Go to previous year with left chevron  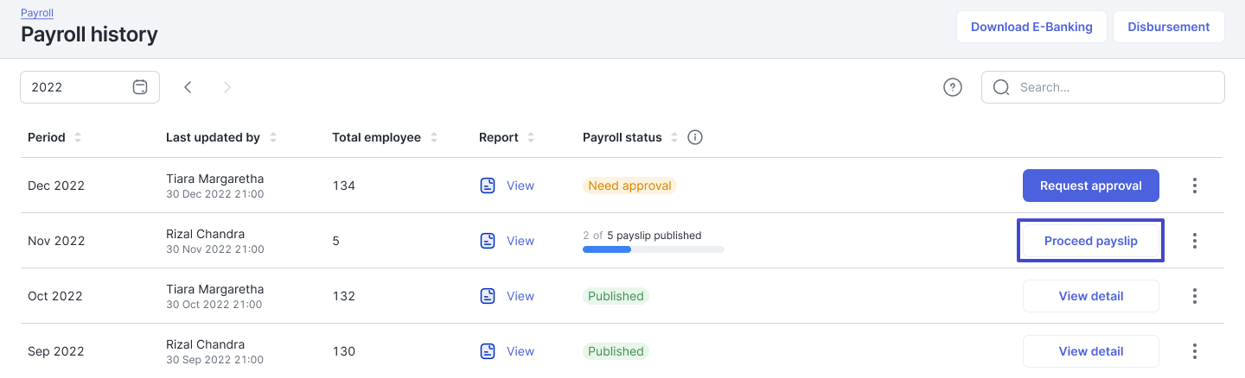pos(188,87)
